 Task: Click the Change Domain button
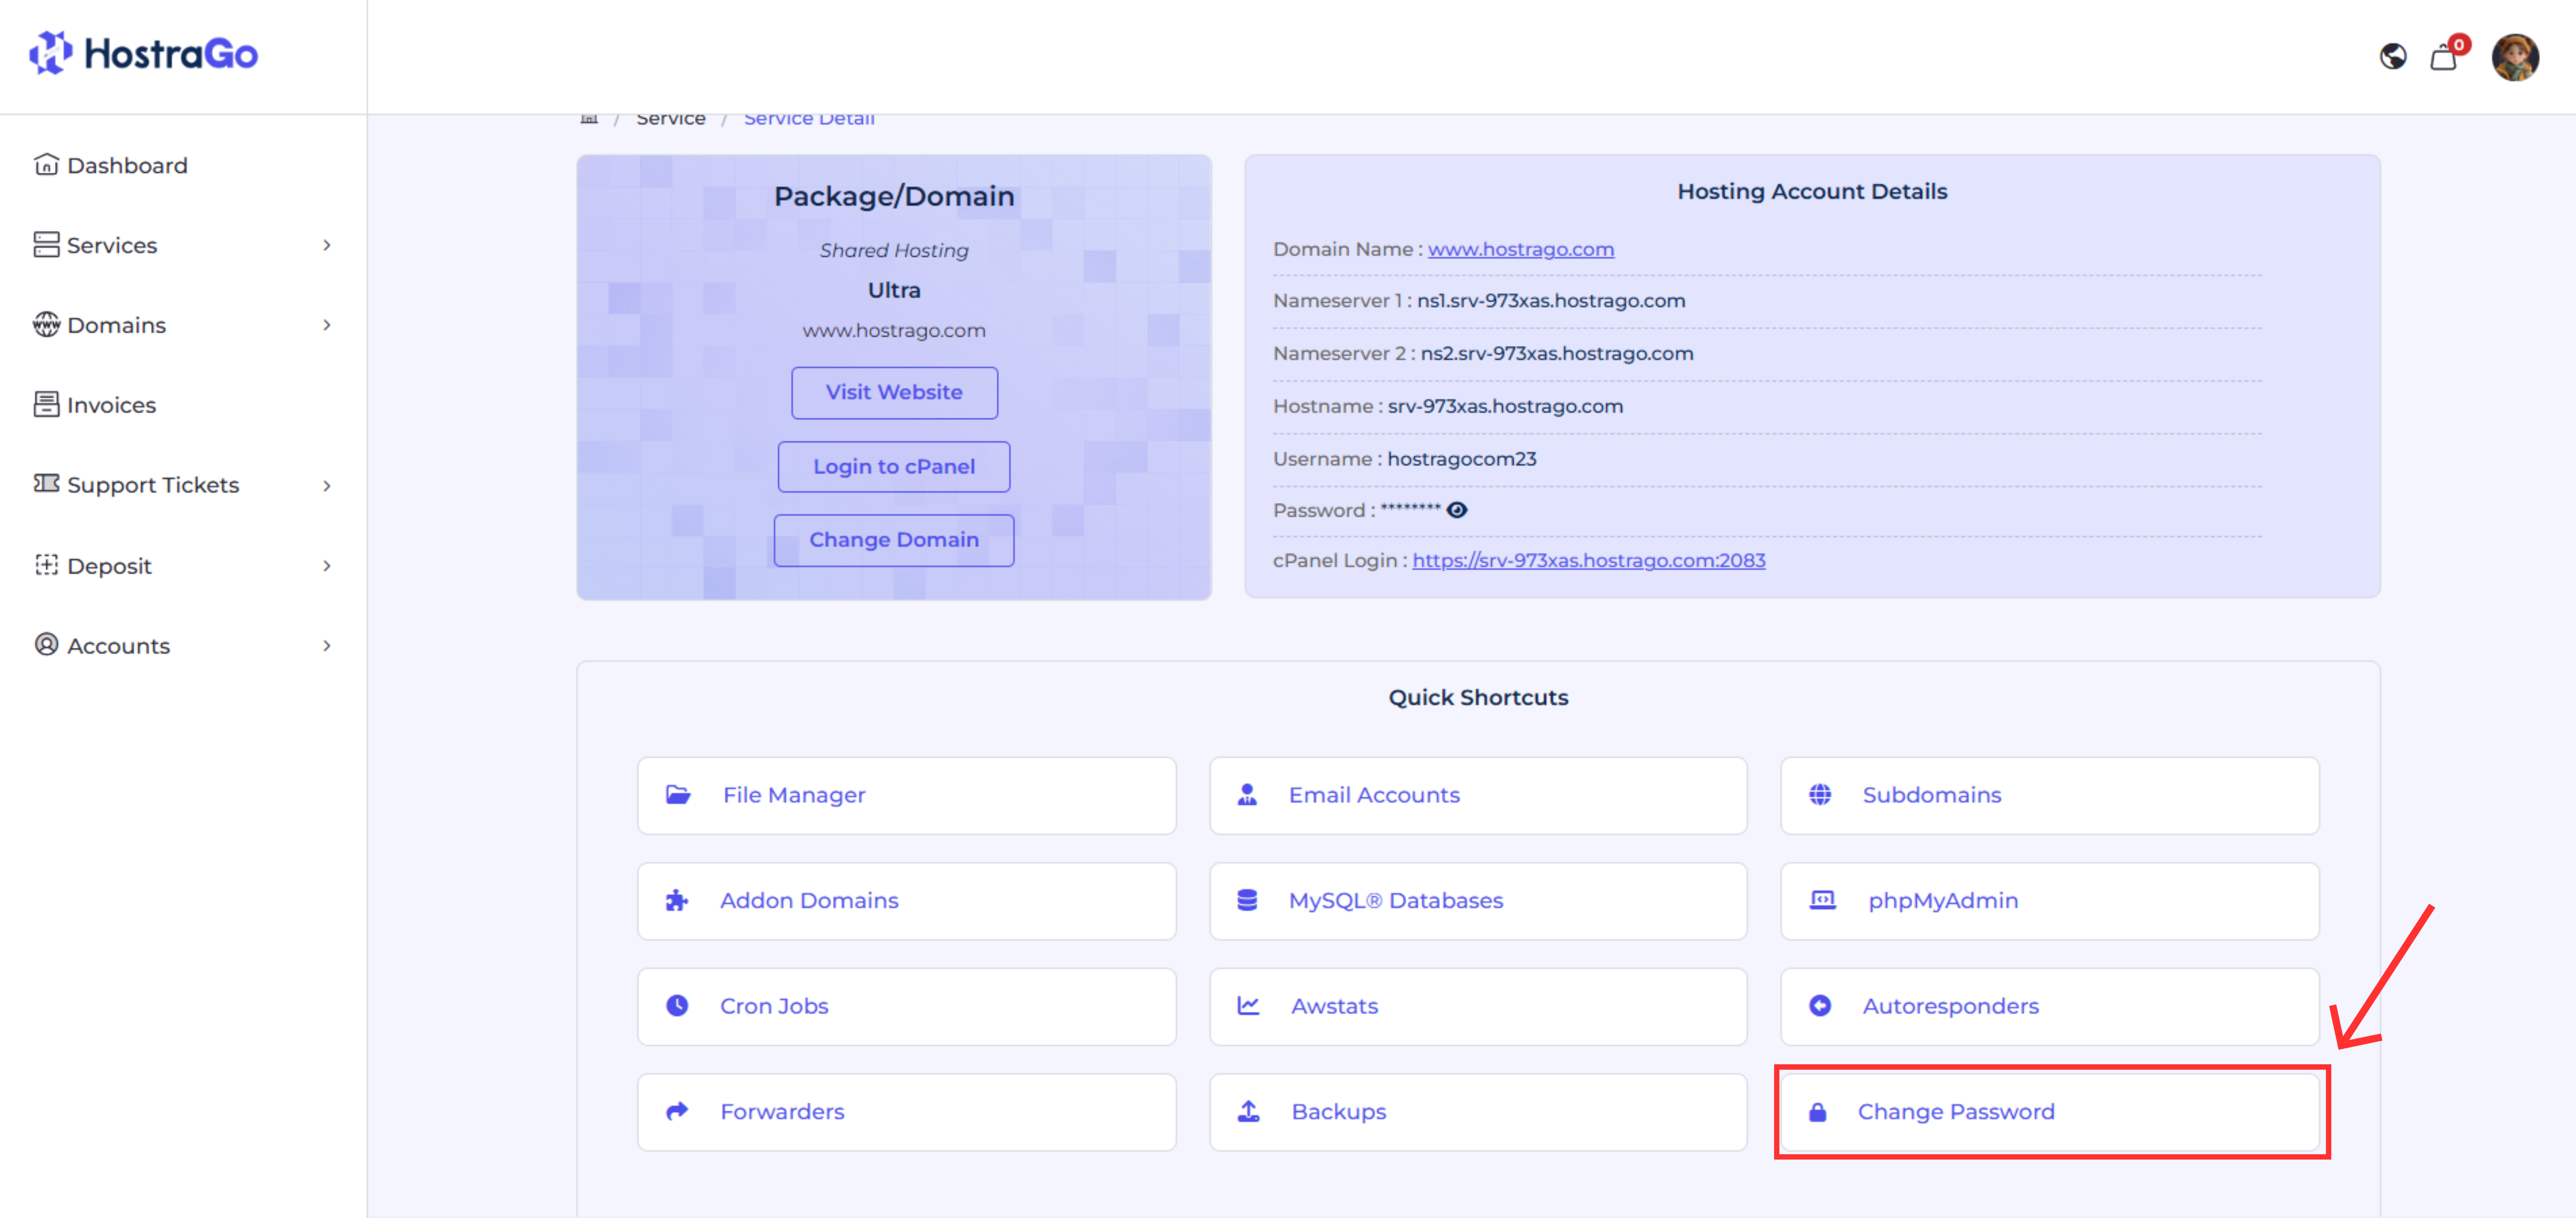(x=894, y=540)
